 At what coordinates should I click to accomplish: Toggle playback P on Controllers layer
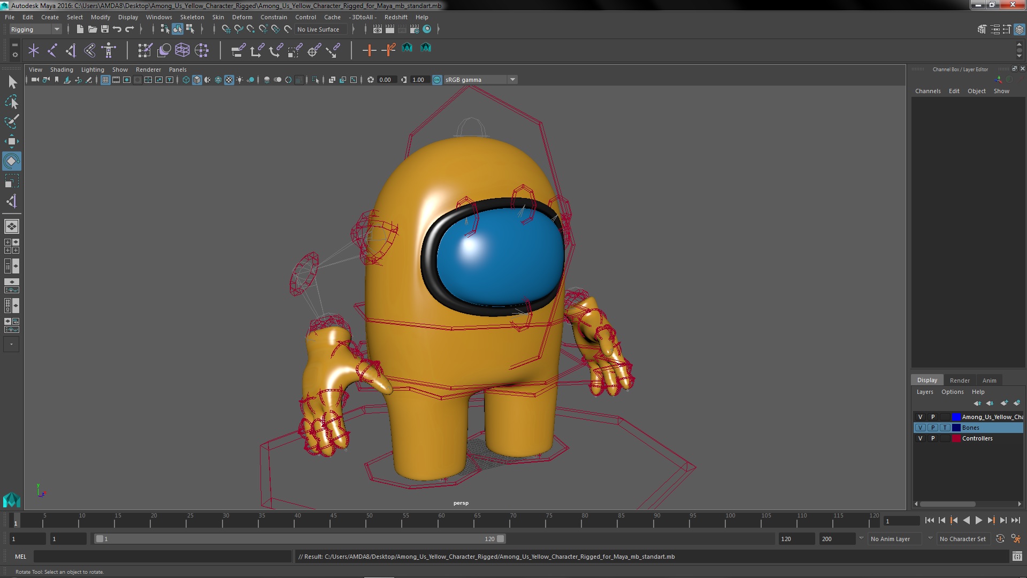pos(933,438)
